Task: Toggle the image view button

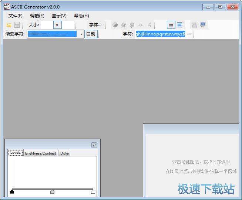Action: click(x=179, y=25)
